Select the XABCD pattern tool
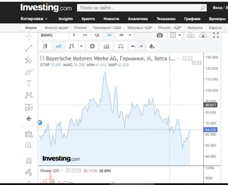The height and width of the screenshot is (185, 228). click(29, 95)
